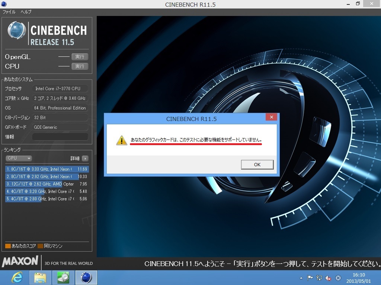This screenshot has width=381, height=285.
Task: Show hidden tray icons arrow
Action: pos(301,278)
